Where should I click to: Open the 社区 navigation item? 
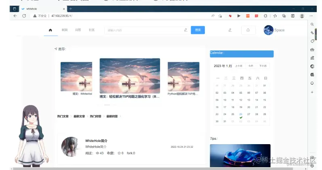pos(92,30)
